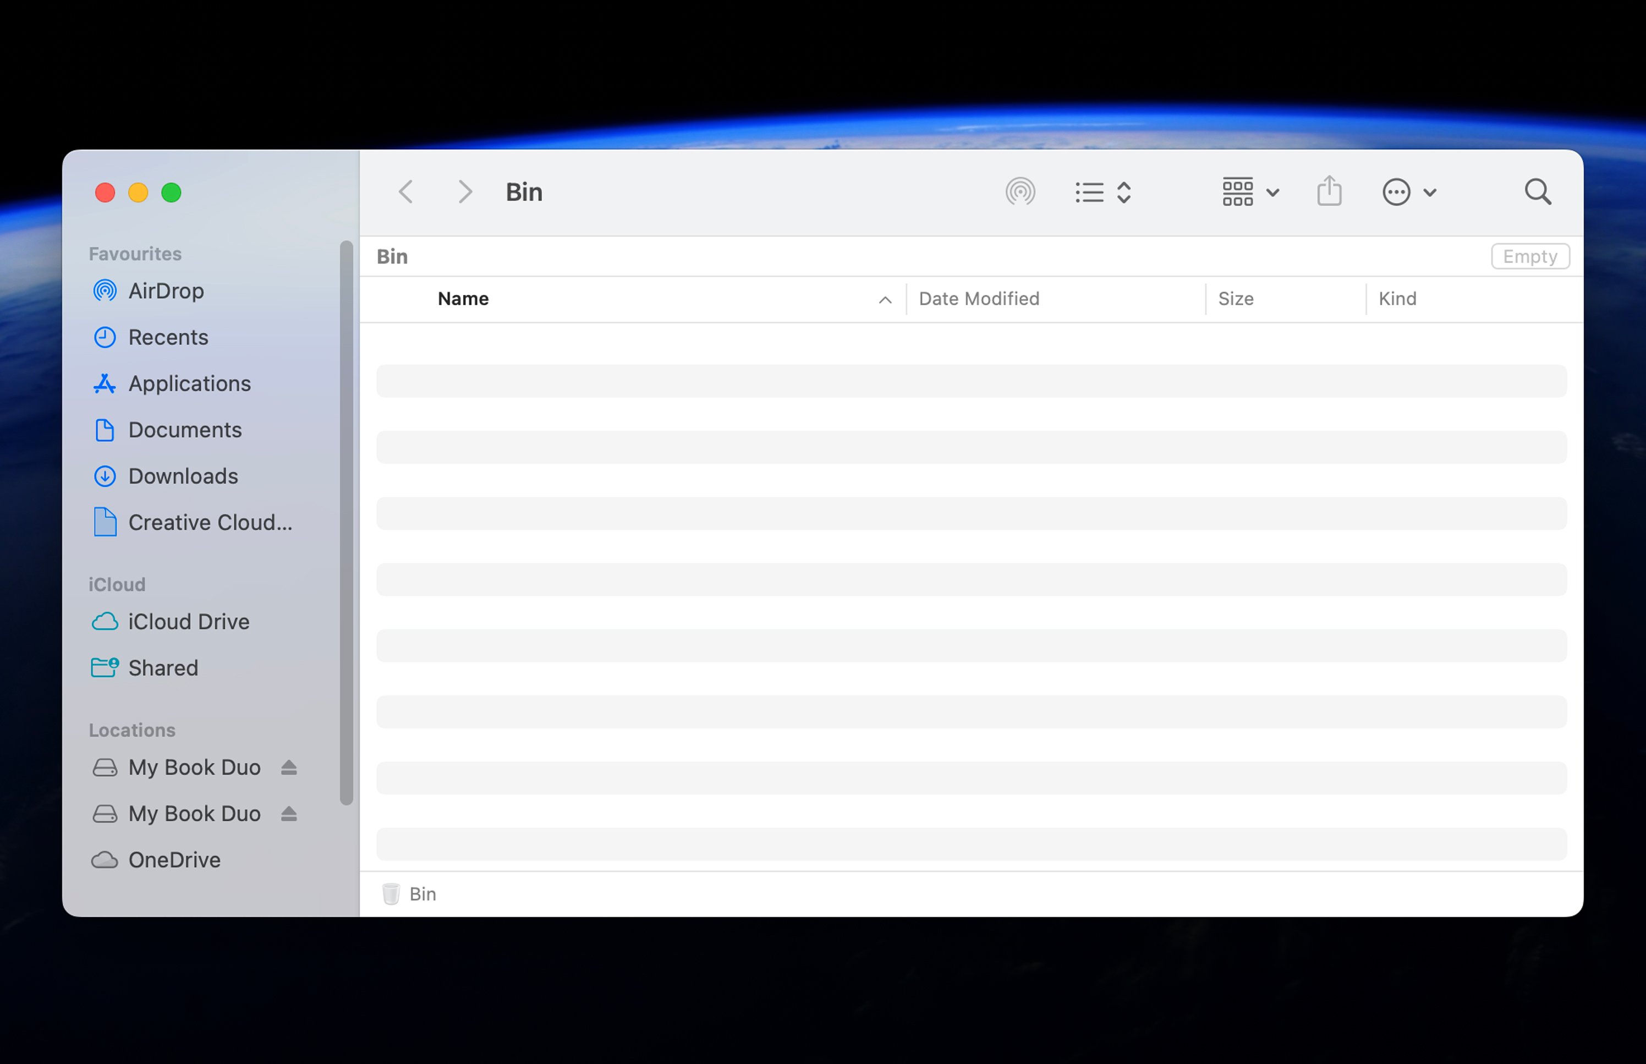Eject the second My Book Duo
This screenshot has width=1646, height=1064.
pos(289,813)
